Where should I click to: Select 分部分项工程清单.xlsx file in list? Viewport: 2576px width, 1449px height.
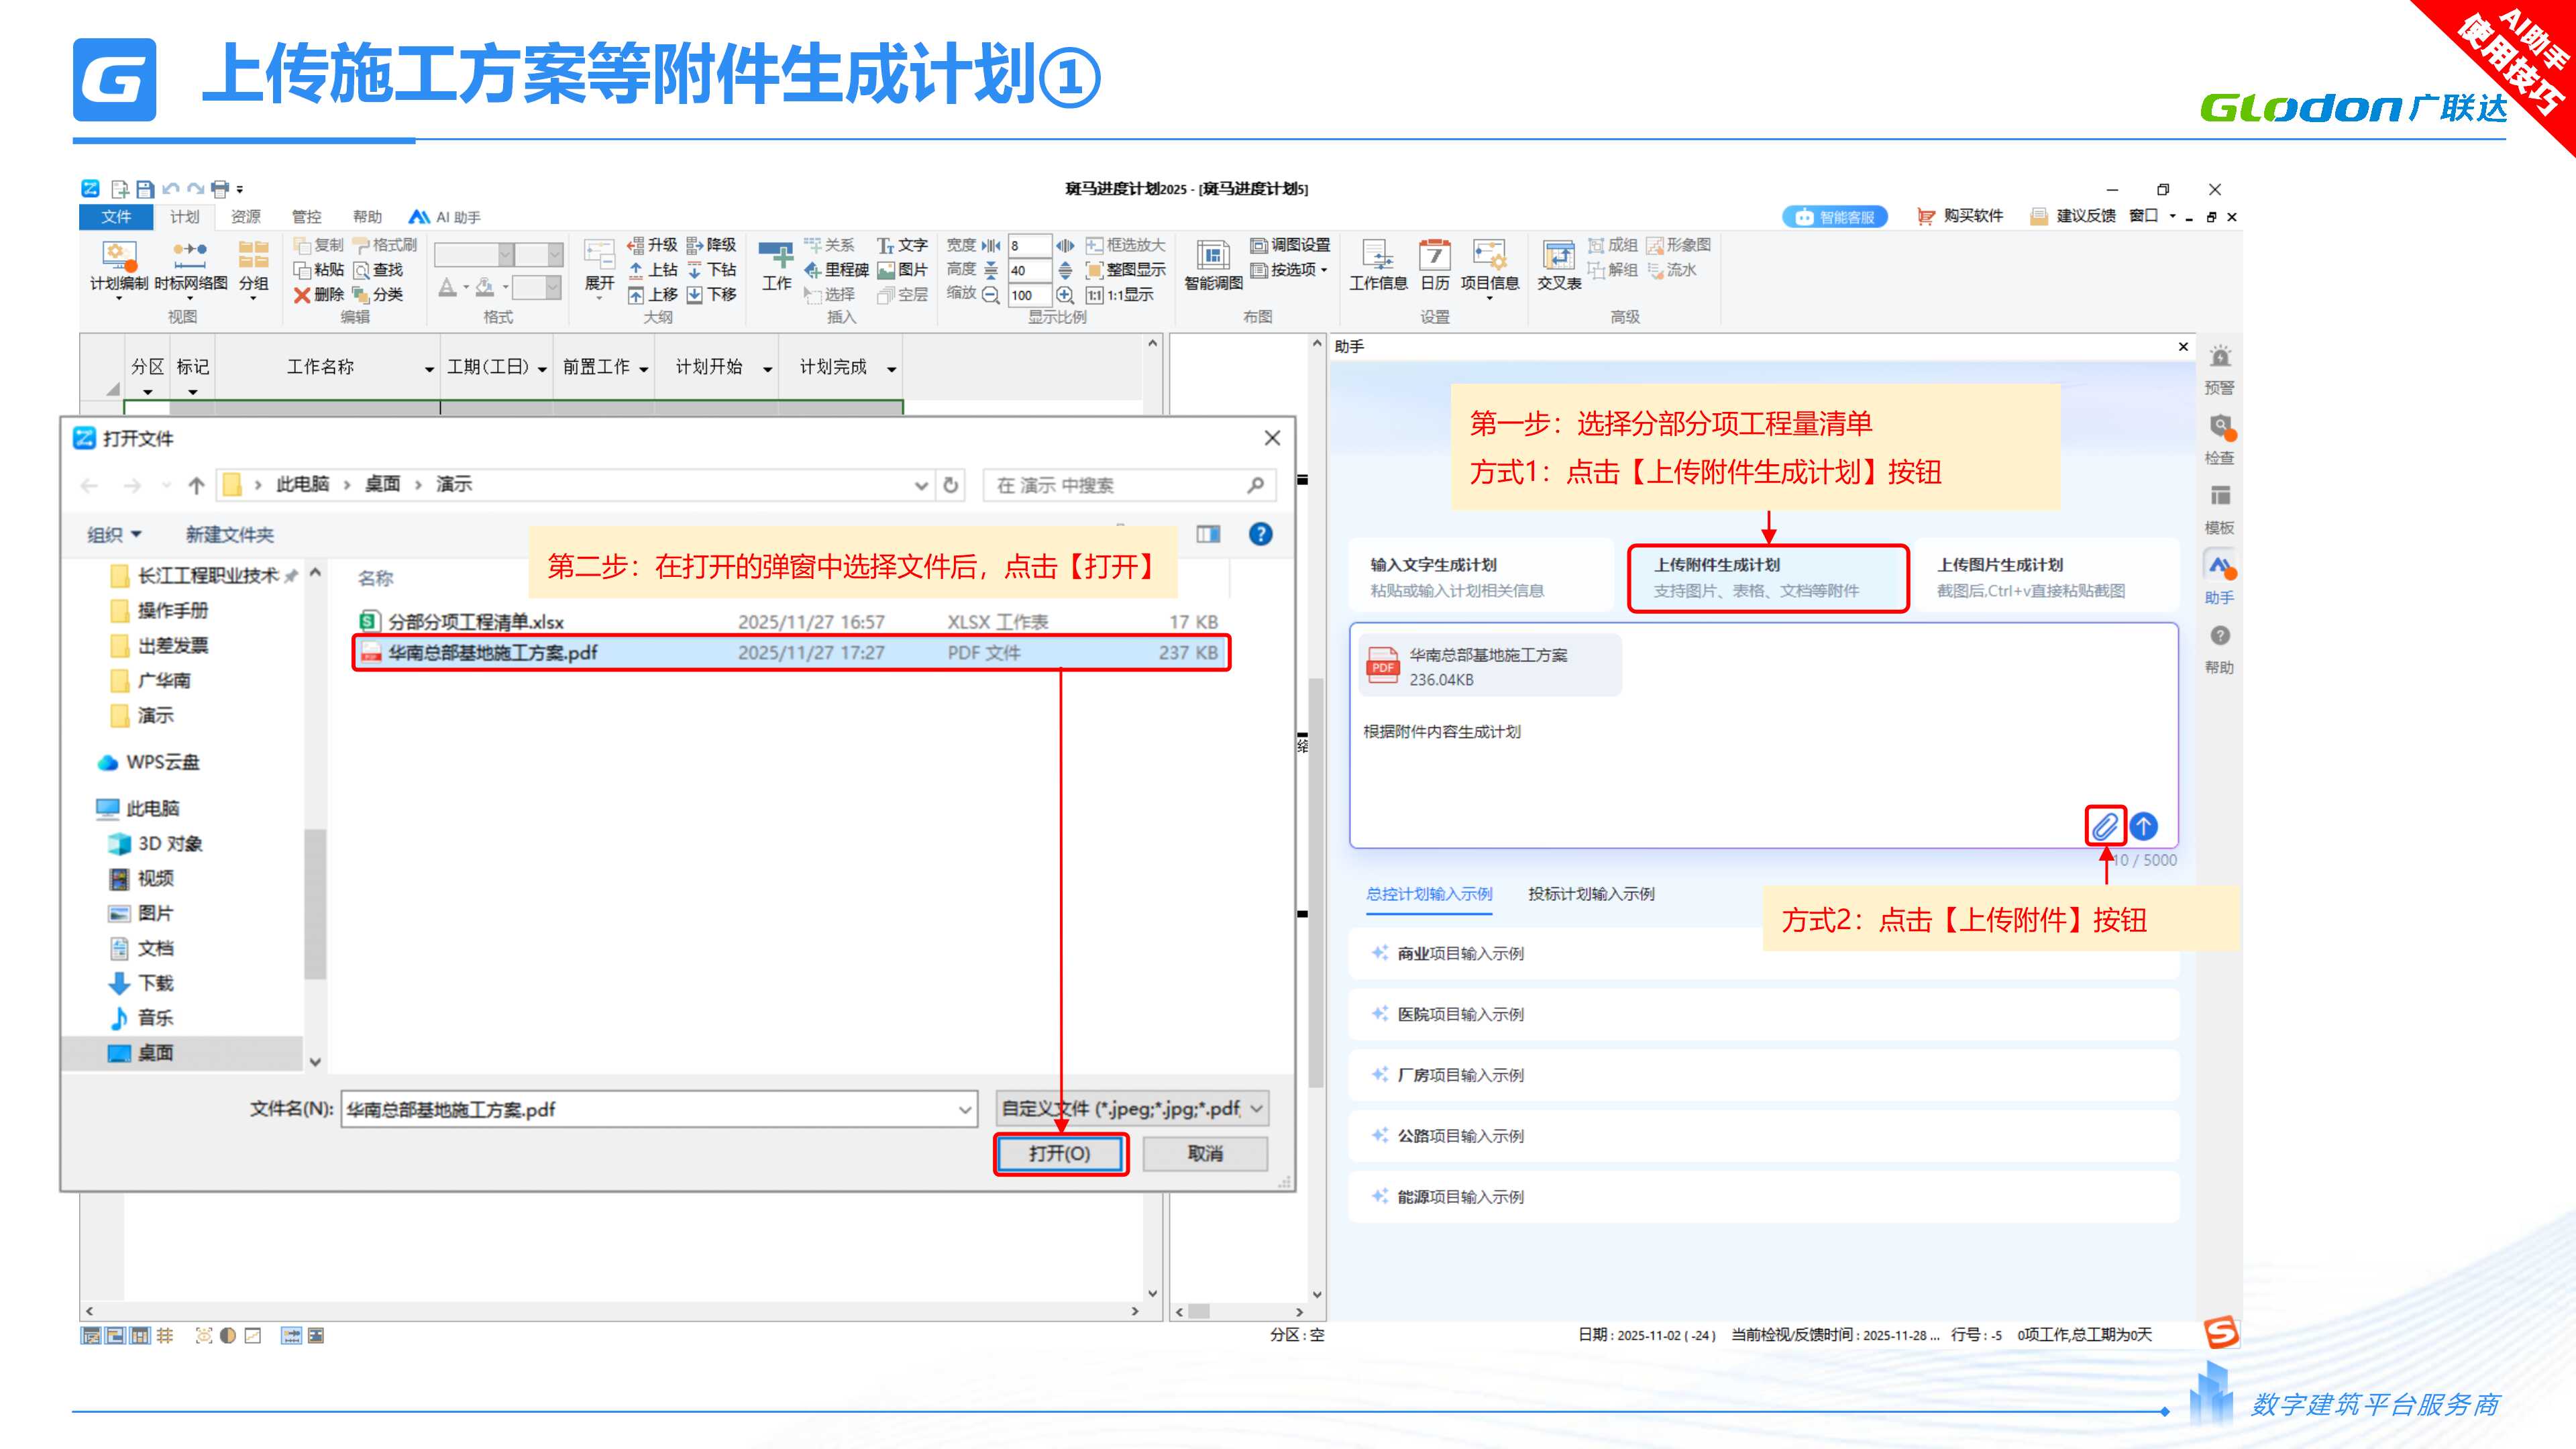476,622
